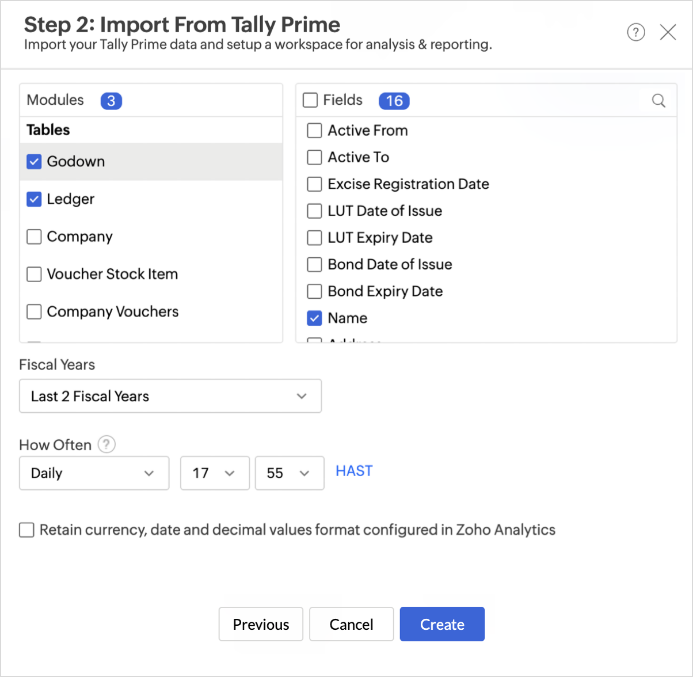
Task: Expand the hour dropdown showing 17
Action: (214, 473)
